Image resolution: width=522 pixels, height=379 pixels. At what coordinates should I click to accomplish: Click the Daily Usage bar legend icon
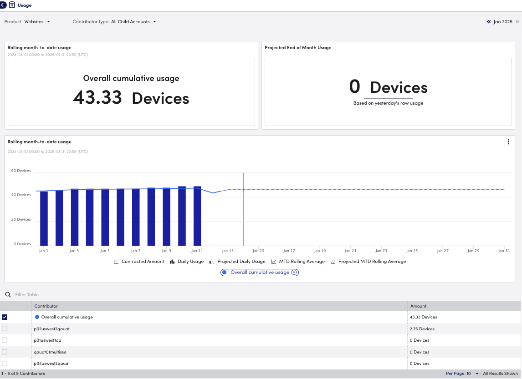[172, 262]
